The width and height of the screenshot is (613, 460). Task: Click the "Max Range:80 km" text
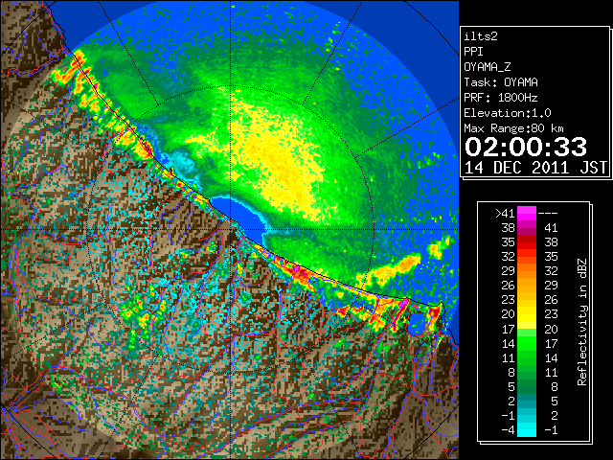(514, 128)
